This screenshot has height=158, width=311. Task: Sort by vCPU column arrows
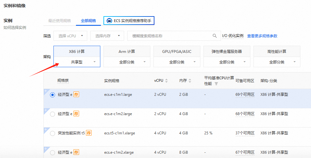(x=166, y=81)
